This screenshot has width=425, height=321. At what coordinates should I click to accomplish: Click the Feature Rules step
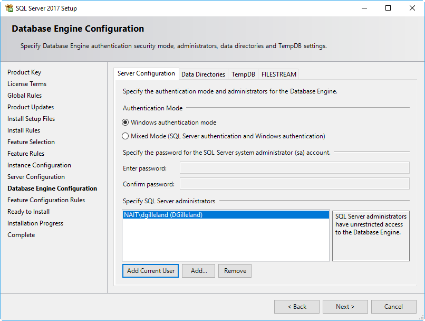[x=26, y=154]
